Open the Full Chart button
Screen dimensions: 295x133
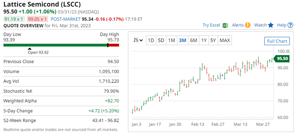coord(277,41)
